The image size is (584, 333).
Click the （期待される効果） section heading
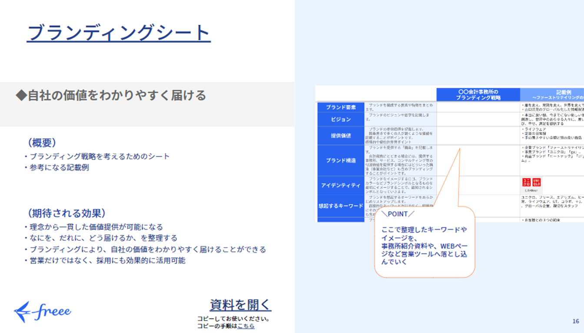(x=66, y=213)
